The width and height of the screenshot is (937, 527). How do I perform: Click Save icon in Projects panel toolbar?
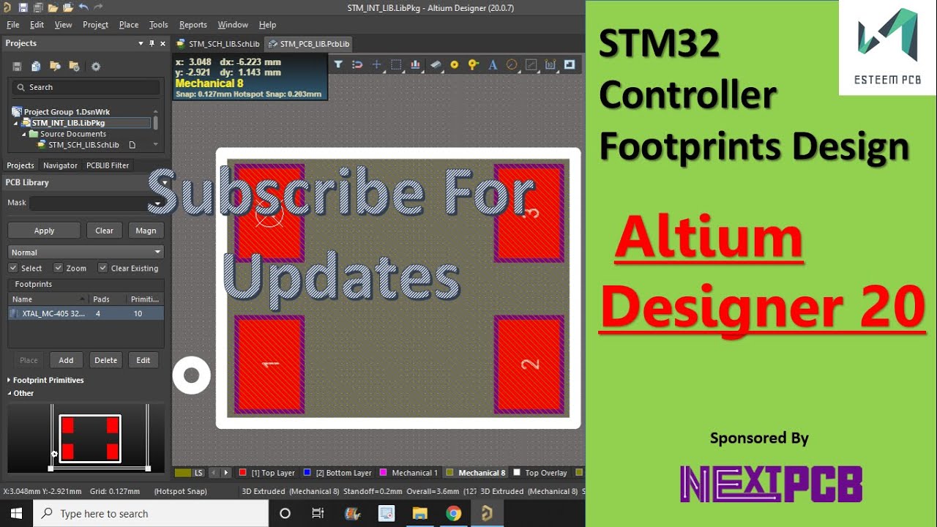17,67
